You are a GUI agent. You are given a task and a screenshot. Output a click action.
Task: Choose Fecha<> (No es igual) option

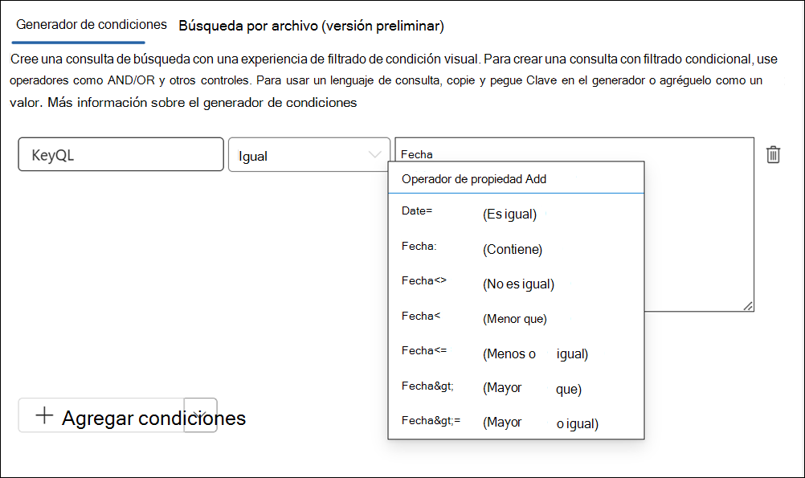pos(482,281)
